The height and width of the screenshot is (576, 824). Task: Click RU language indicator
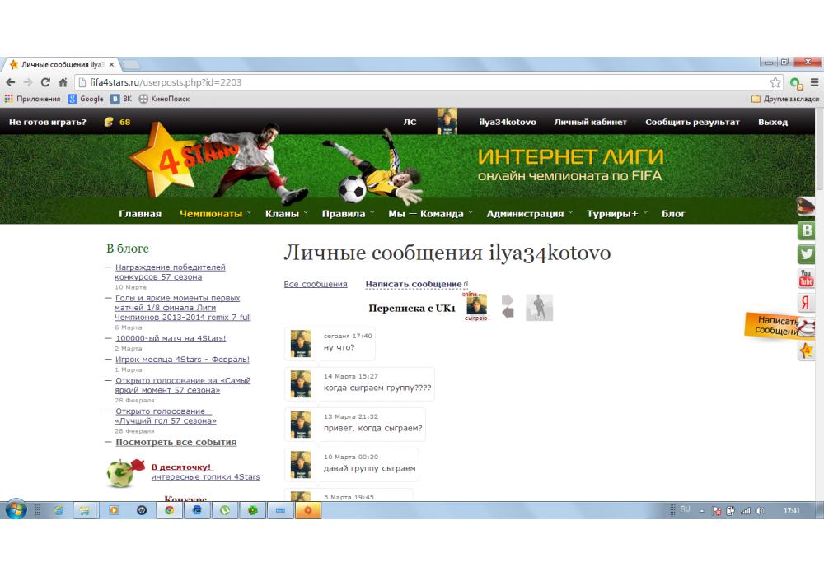tap(685, 509)
